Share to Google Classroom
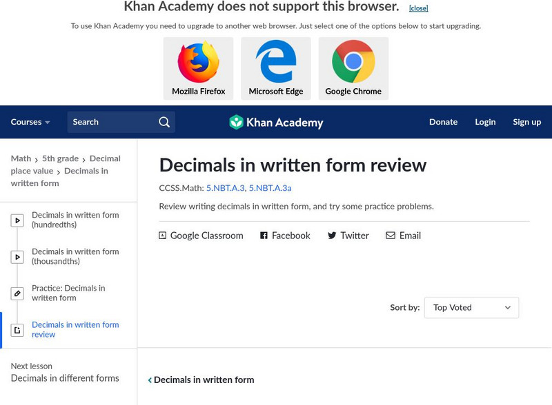 (201, 236)
